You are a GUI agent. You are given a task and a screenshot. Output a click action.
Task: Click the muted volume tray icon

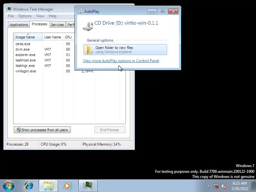click(223, 186)
